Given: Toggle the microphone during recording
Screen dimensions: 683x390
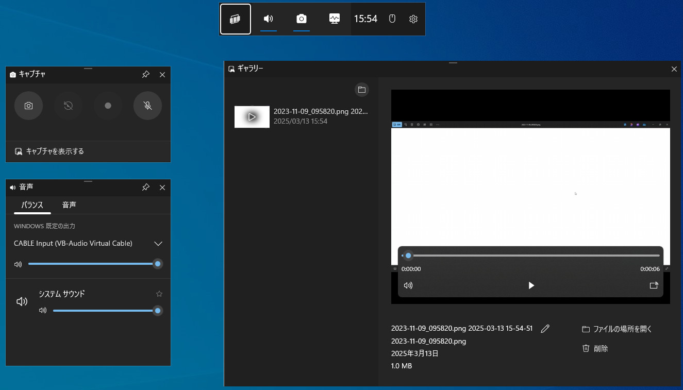Looking at the screenshot, I should [147, 106].
